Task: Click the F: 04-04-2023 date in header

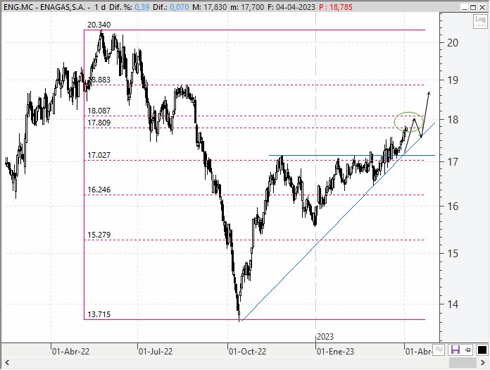Action: 291,7
